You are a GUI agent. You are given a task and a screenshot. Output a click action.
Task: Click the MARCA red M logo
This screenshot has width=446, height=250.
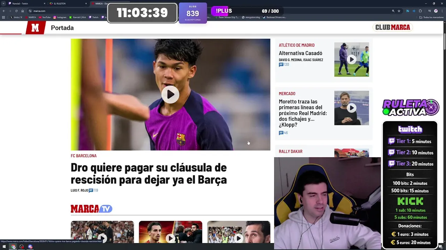coord(35,28)
